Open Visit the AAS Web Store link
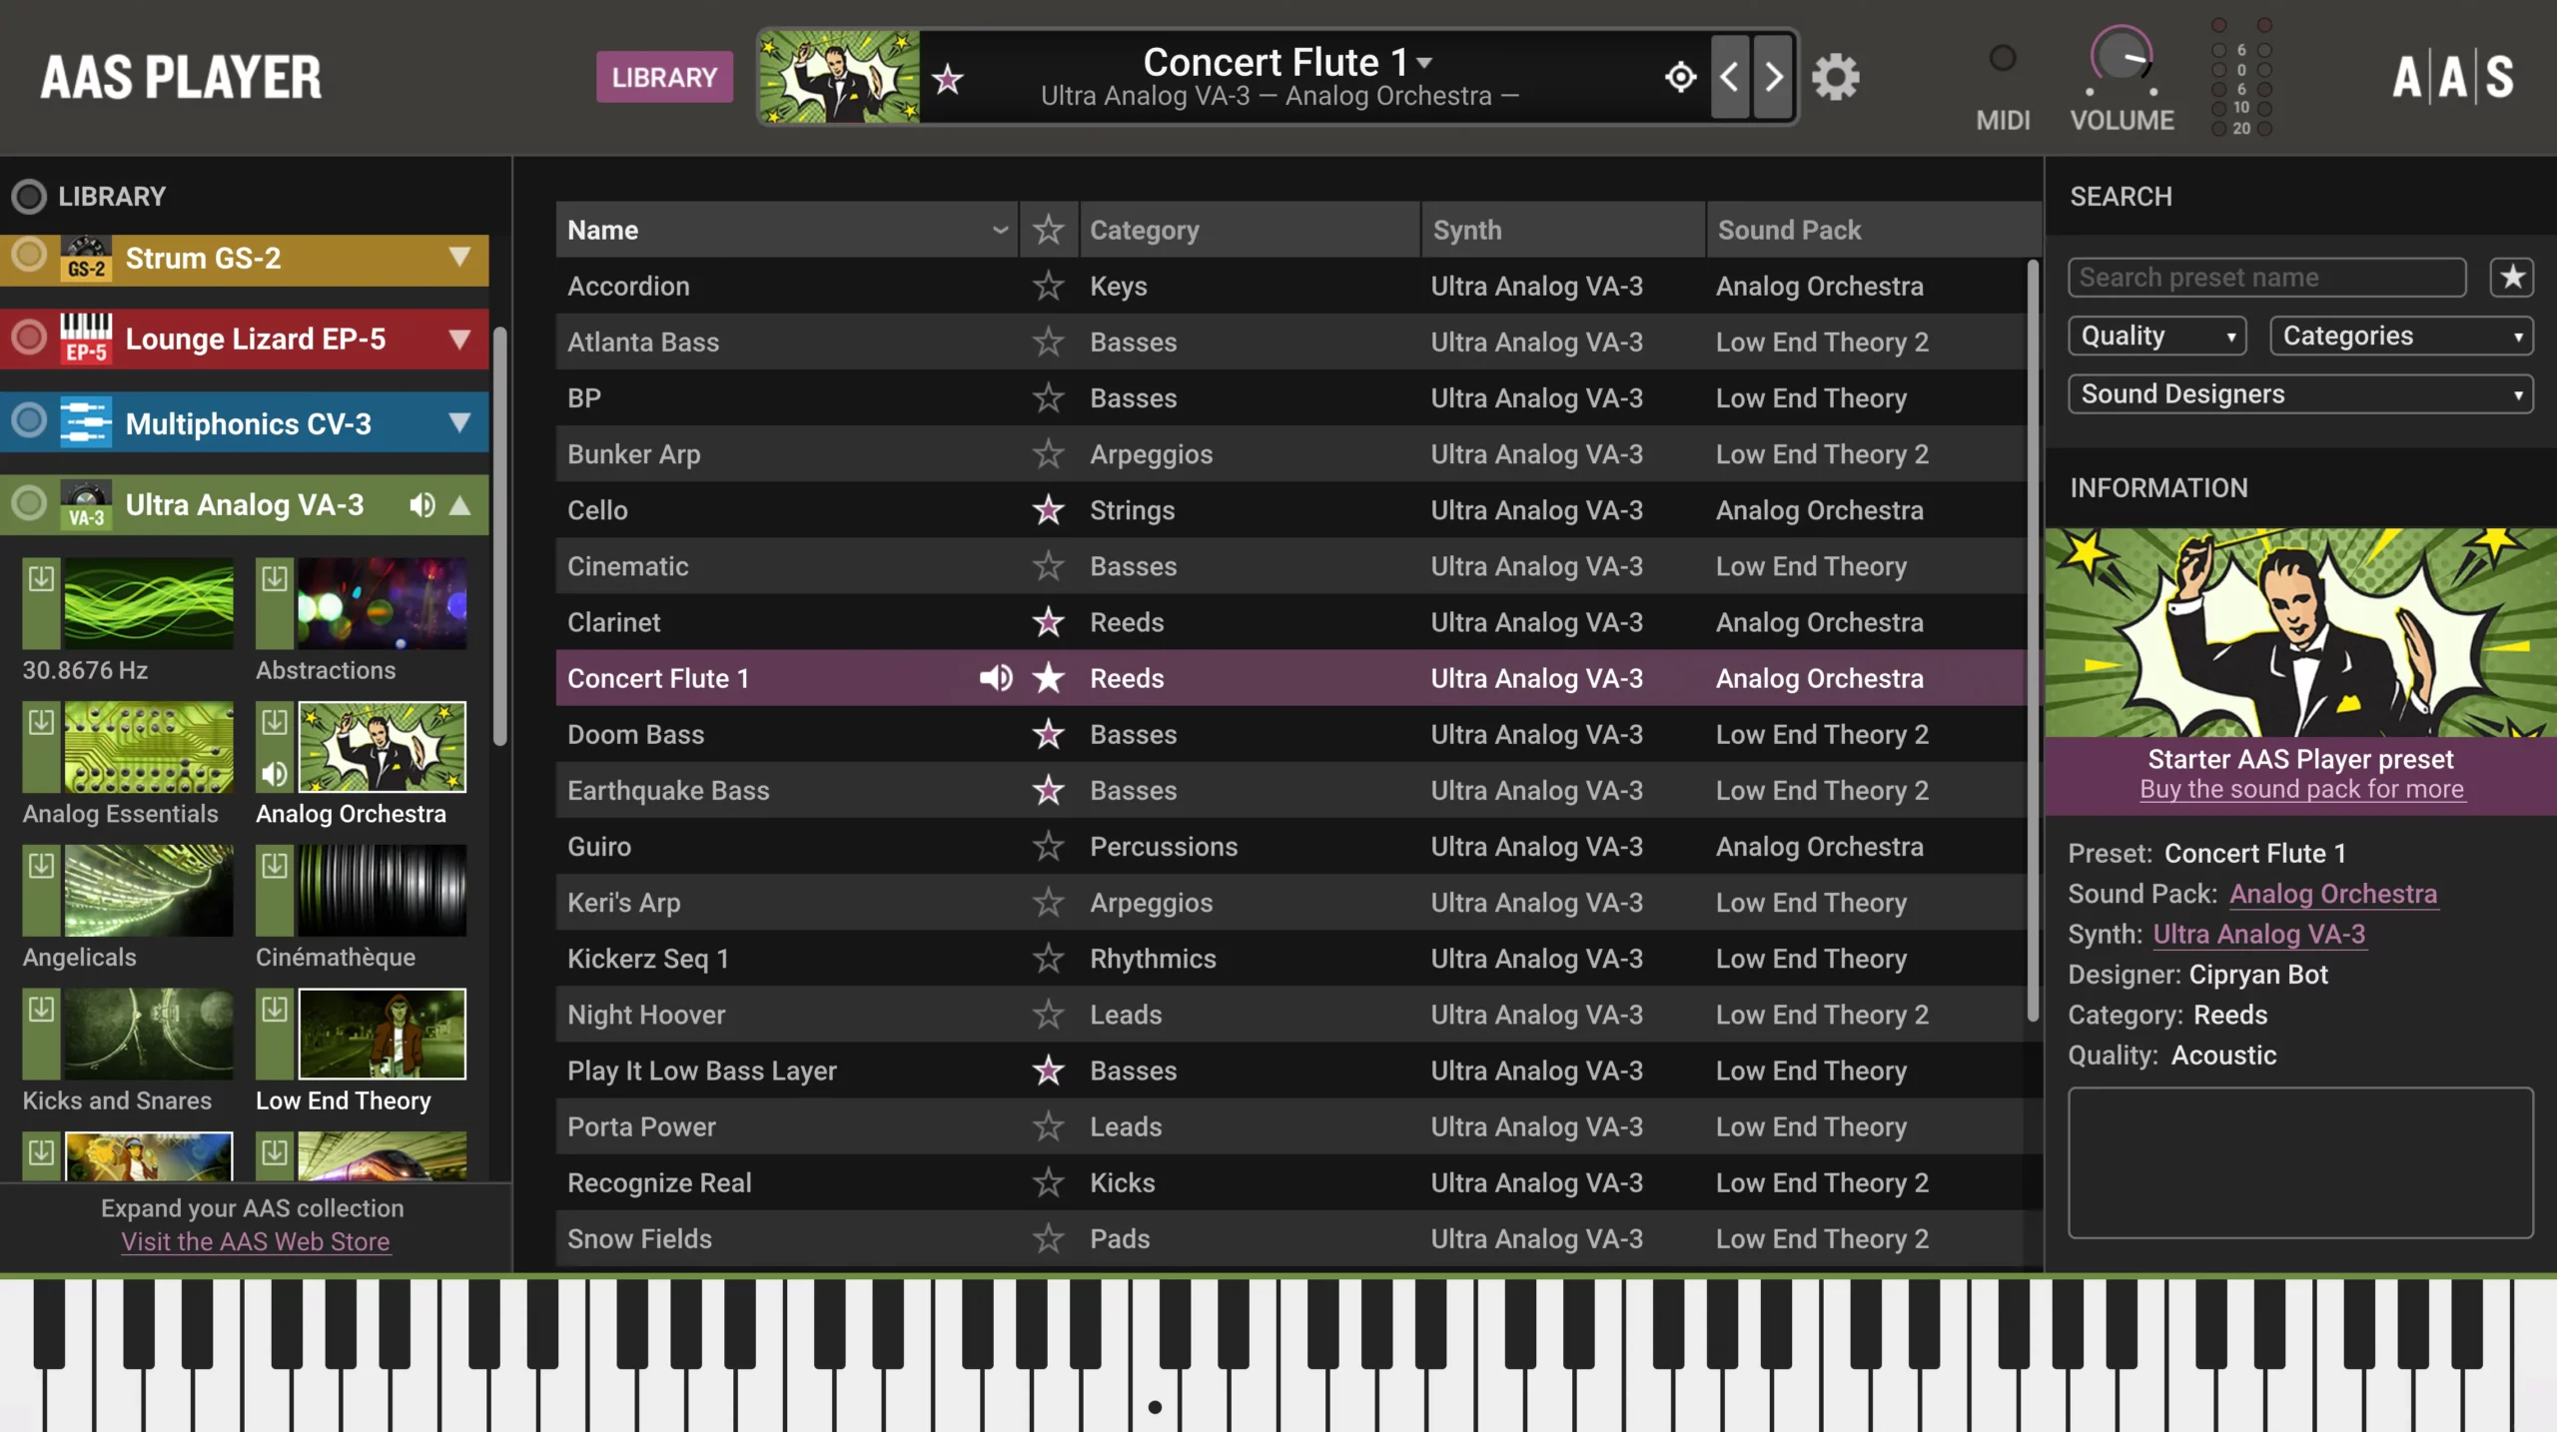The image size is (2557, 1432). coord(256,1242)
